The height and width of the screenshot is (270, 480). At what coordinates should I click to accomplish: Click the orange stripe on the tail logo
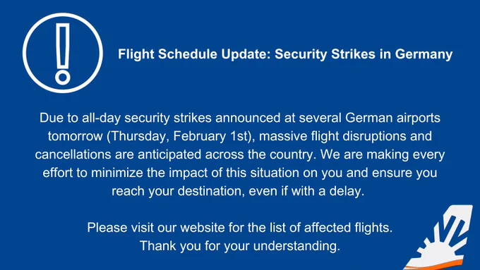pos(435,264)
